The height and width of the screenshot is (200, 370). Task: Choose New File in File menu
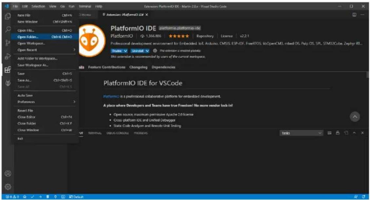pyautogui.click(x=45, y=15)
